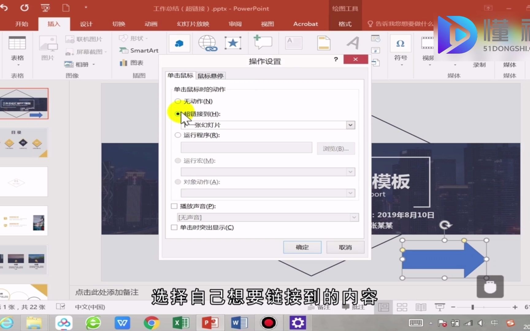This screenshot has height=331, width=530.
Task: Open Word from the taskbar
Action: click(240, 323)
